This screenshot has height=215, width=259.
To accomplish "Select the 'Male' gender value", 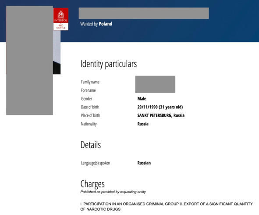I will (x=142, y=99).
